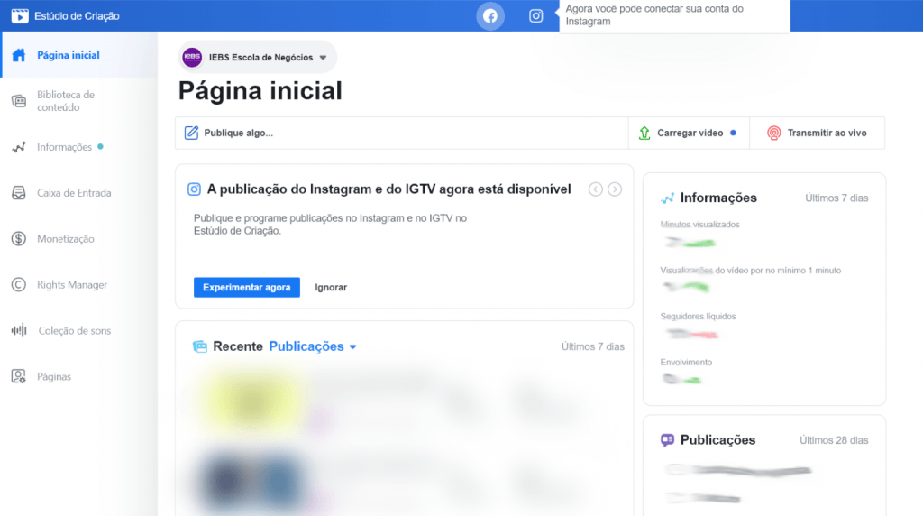Click Carregar vídeo button
The width and height of the screenshot is (923, 516).
click(x=689, y=134)
